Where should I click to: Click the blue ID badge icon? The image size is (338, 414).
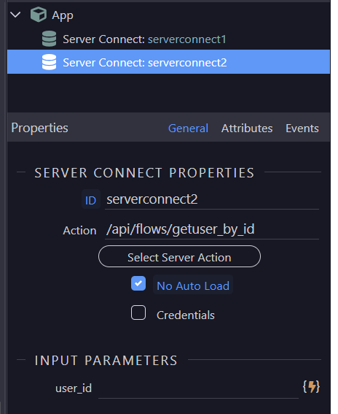tap(90, 200)
